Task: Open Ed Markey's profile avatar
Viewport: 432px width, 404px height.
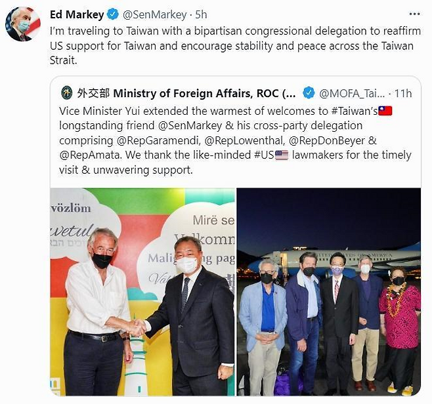Action: point(23,24)
